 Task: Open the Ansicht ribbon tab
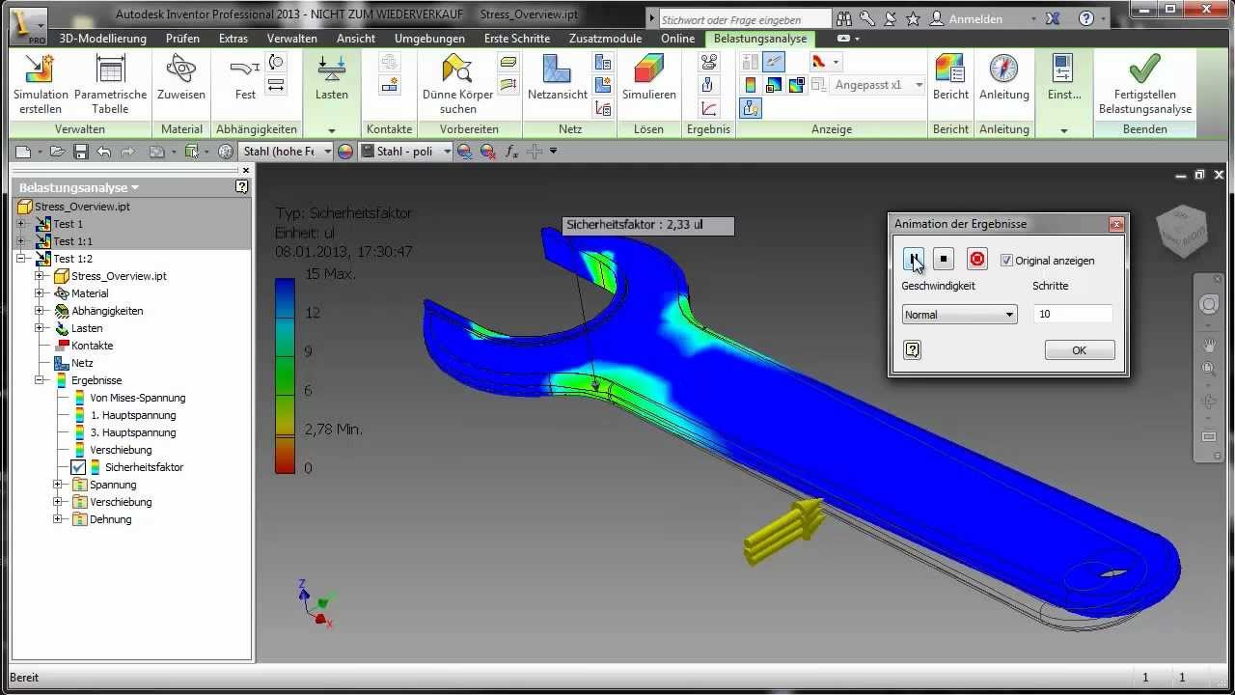tap(356, 39)
